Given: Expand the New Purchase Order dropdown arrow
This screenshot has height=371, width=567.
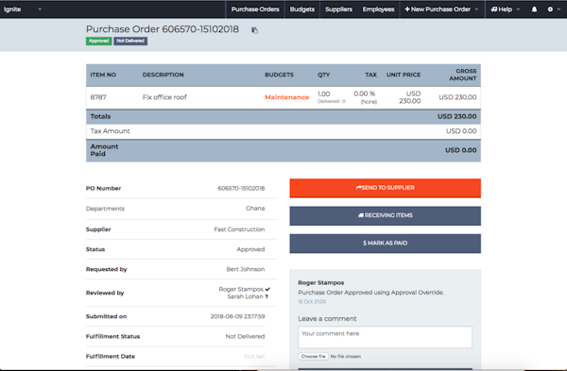Looking at the screenshot, I should (476, 9).
